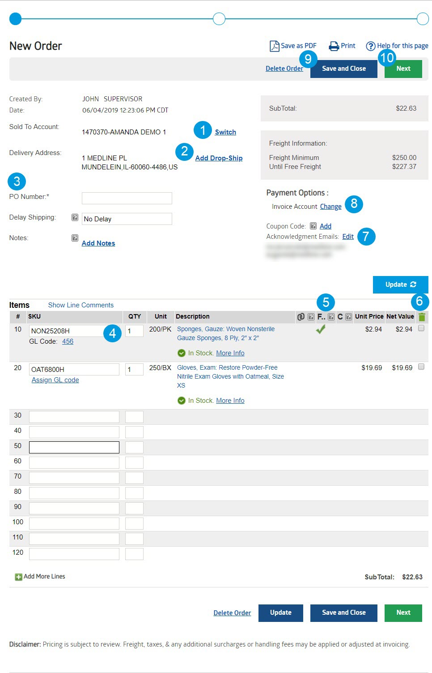Image resolution: width=432 pixels, height=673 pixels.
Task: Click the Switch account link
Action: pos(225,132)
